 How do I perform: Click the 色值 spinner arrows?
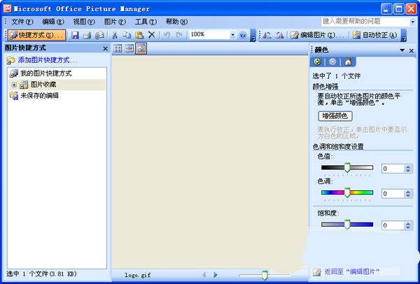tap(408, 169)
